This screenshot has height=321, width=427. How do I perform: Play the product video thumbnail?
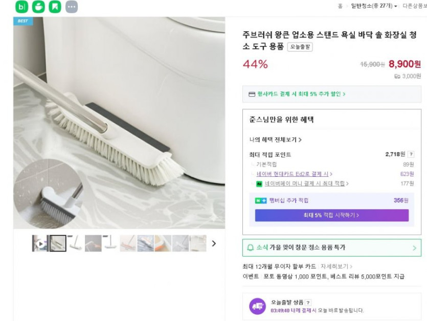40,243
